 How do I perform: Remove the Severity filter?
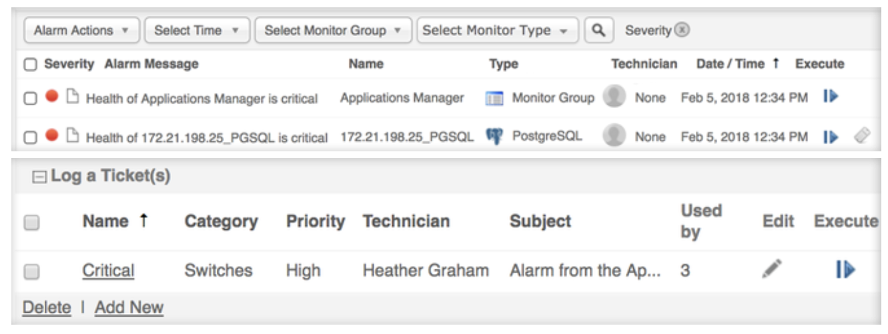pos(682,30)
